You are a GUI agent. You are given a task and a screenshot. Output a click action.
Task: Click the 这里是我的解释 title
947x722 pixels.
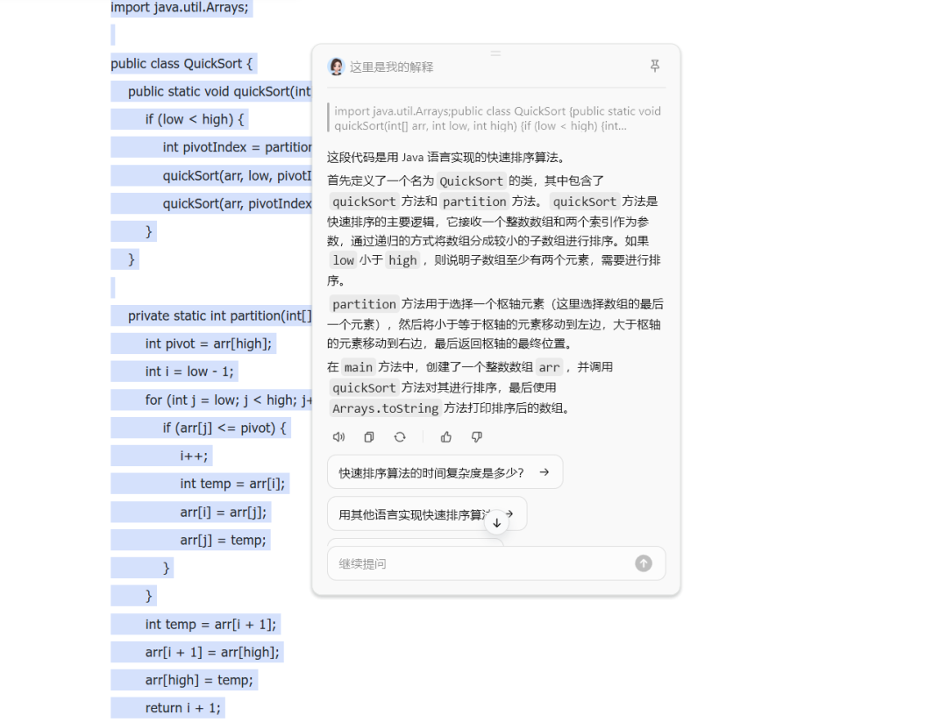391,67
